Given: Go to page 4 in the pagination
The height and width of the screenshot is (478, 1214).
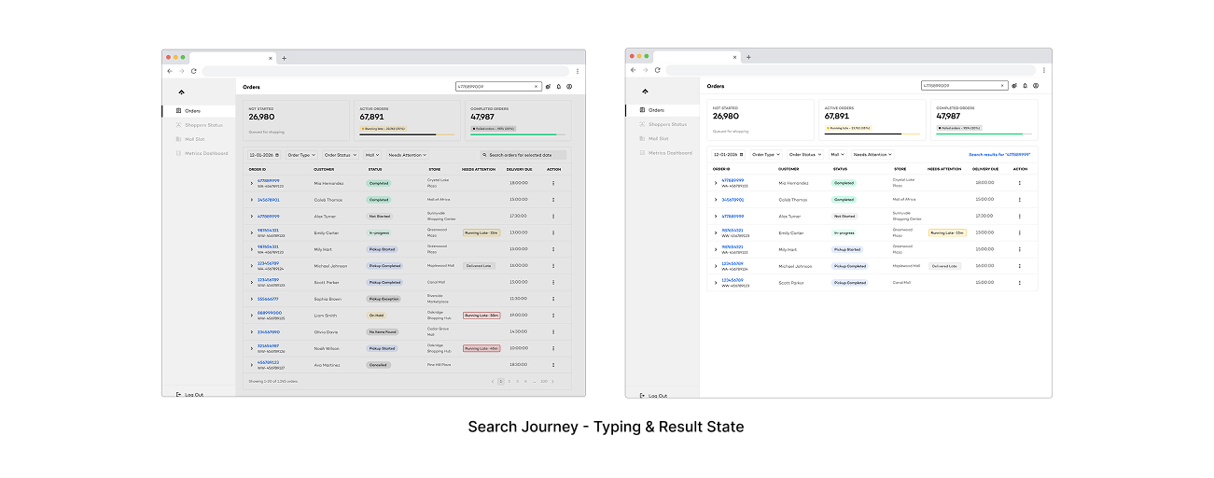Looking at the screenshot, I should click(x=525, y=381).
